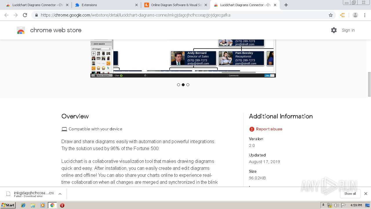Go back to previous page
The width and height of the screenshot is (371, 209).
[6, 15]
